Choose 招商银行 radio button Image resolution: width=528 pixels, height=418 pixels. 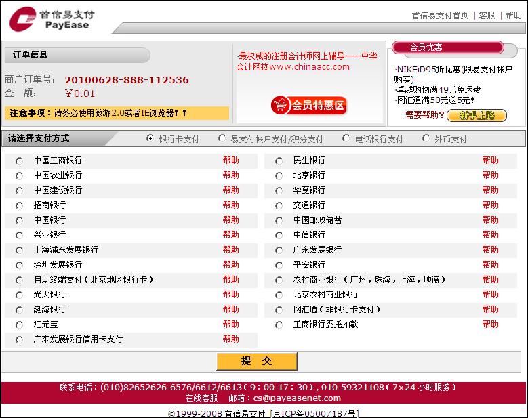point(20,206)
